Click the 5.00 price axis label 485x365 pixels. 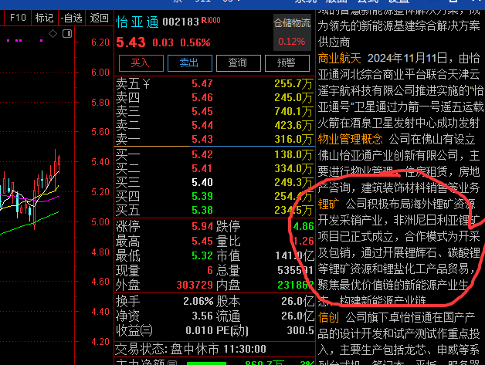[x=100, y=222]
